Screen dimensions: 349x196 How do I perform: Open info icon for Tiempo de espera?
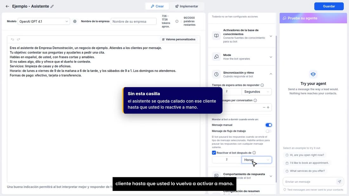pos(262,85)
